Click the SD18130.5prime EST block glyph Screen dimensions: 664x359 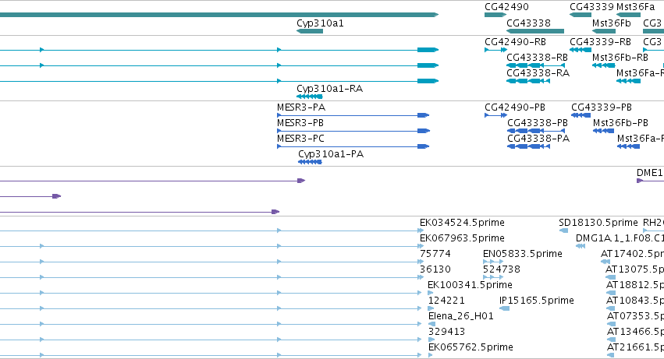pyautogui.click(x=563, y=231)
